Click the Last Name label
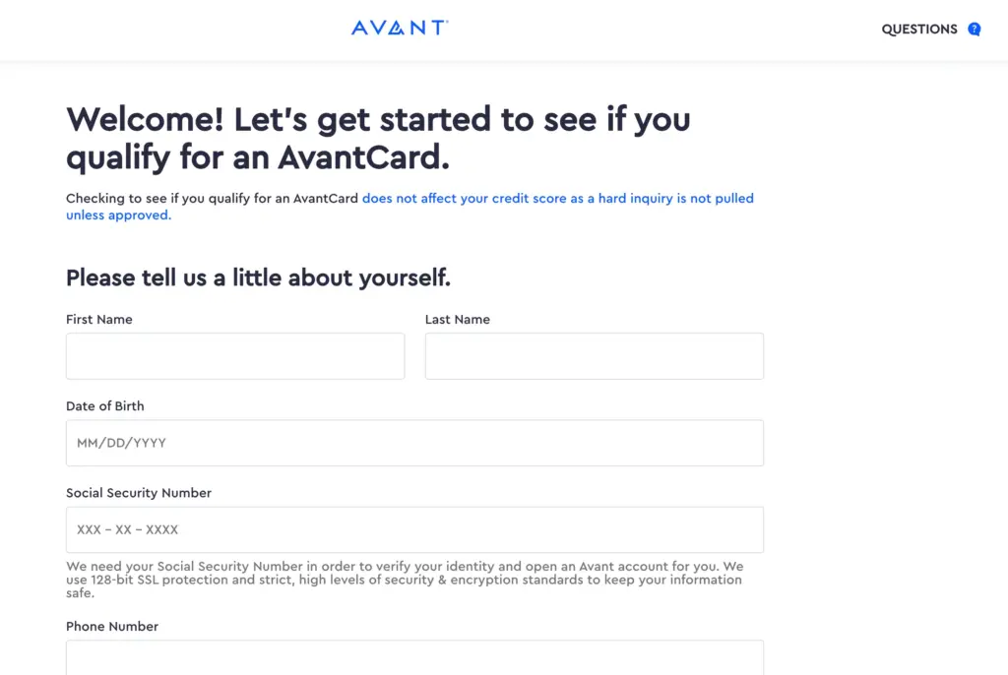The image size is (1008, 675). coord(457,319)
